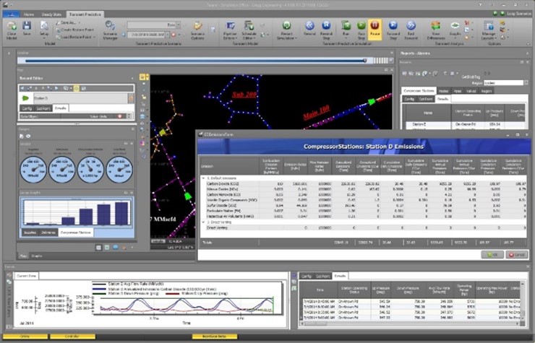Run the transient simulation
Image resolution: width=535 pixels, height=343 pixels.
click(346, 29)
